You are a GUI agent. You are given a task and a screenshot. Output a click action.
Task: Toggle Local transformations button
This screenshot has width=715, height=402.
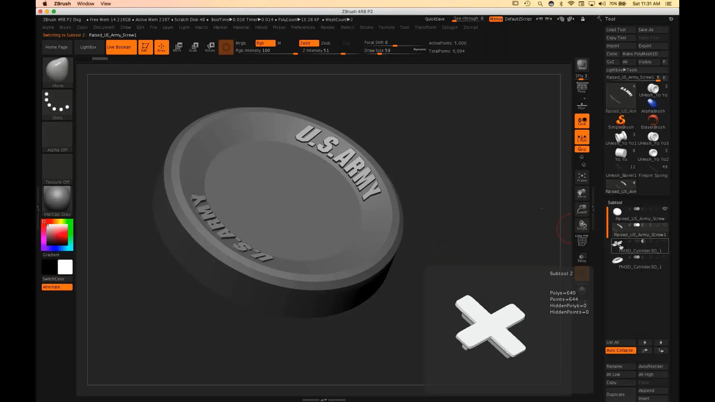click(x=582, y=121)
